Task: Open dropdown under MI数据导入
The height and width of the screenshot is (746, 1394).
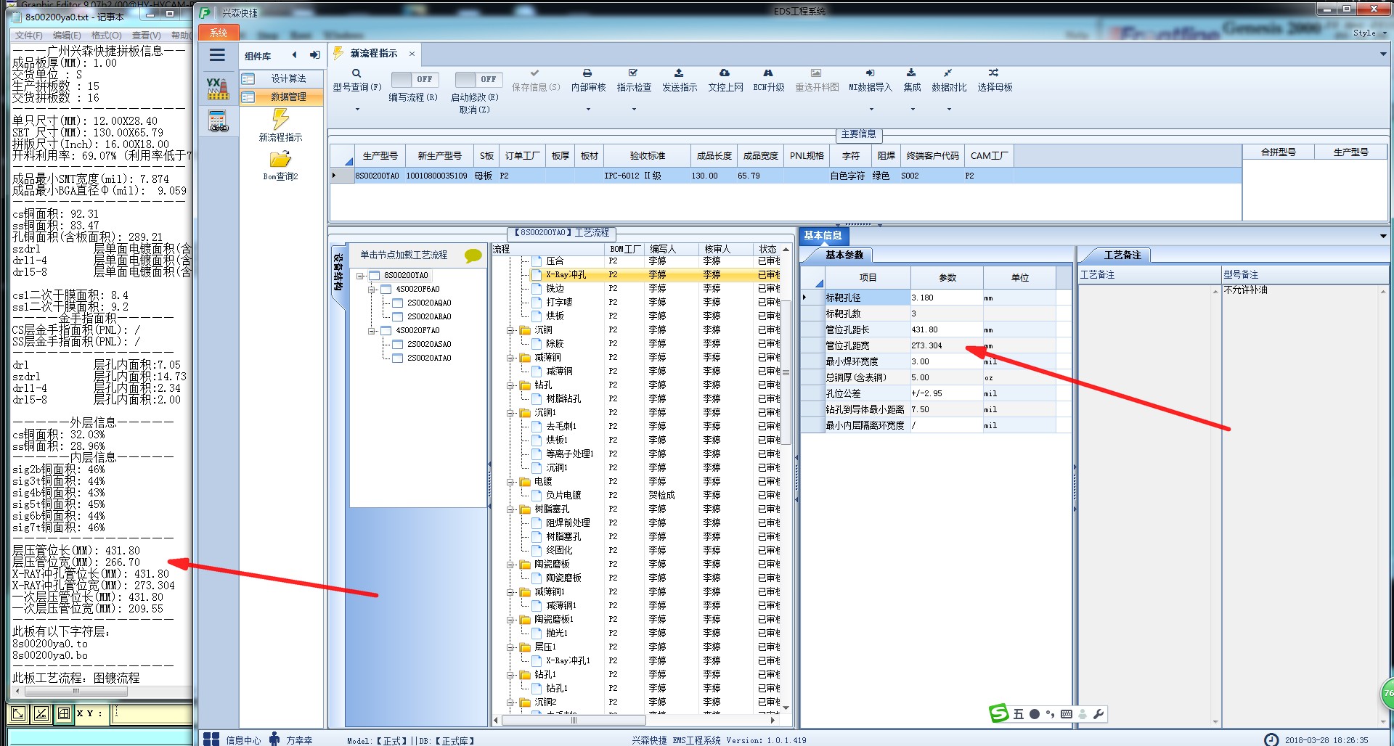Action: (871, 110)
